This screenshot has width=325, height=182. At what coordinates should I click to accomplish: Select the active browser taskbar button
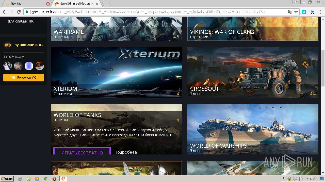(x=63, y=179)
